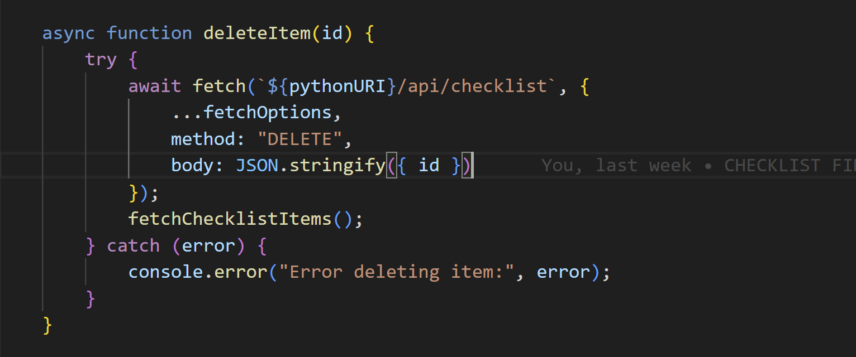Click the fetchOptions spread identifier
The image size is (856, 357).
tap(267, 113)
